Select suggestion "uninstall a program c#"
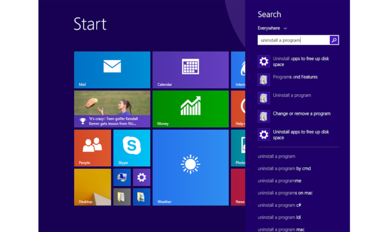 point(279,205)
